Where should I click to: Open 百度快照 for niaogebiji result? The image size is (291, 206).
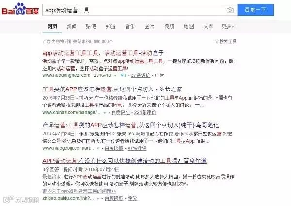[x=114, y=148]
